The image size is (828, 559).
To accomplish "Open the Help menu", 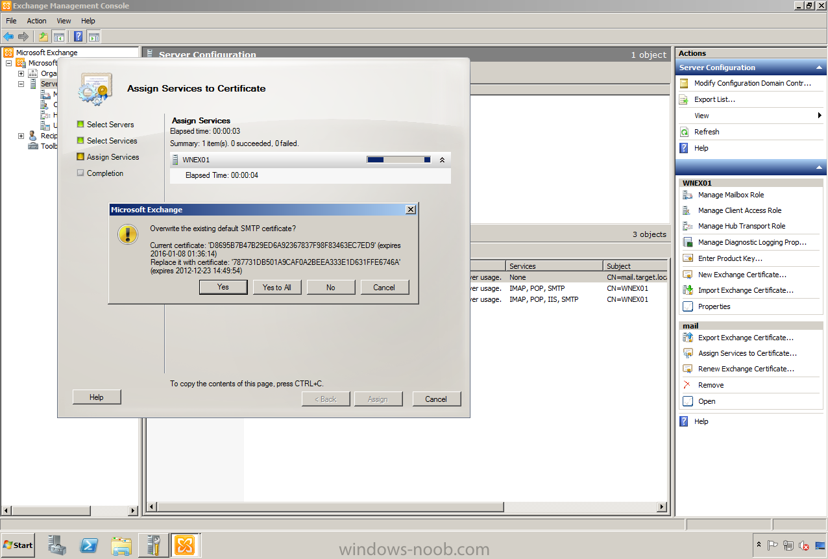I will (88, 21).
